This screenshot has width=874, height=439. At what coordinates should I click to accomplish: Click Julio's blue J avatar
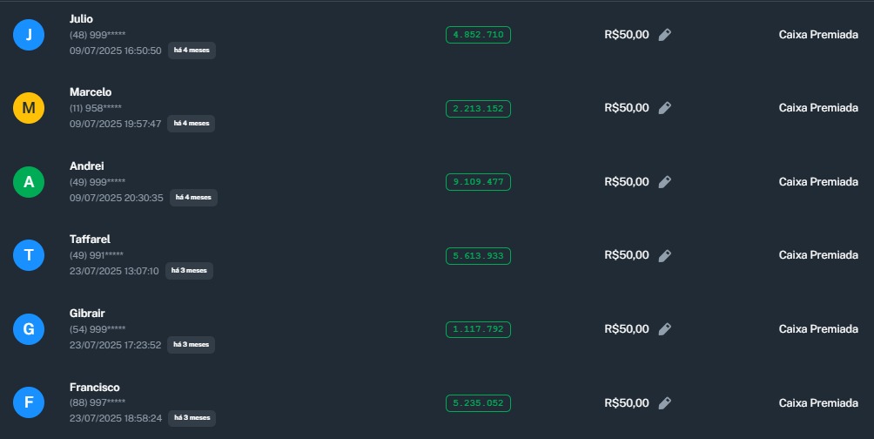29,35
